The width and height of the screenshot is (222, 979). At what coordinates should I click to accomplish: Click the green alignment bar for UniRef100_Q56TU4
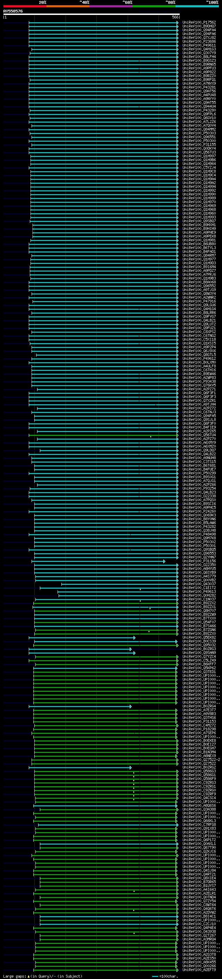[103, 435]
